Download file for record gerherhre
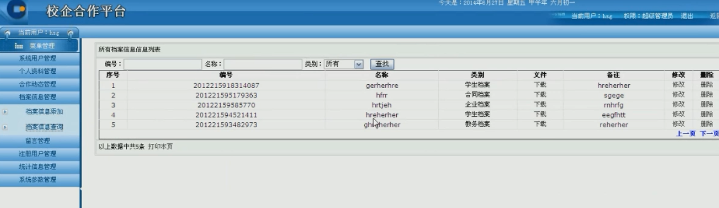 [x=540, y=85]
